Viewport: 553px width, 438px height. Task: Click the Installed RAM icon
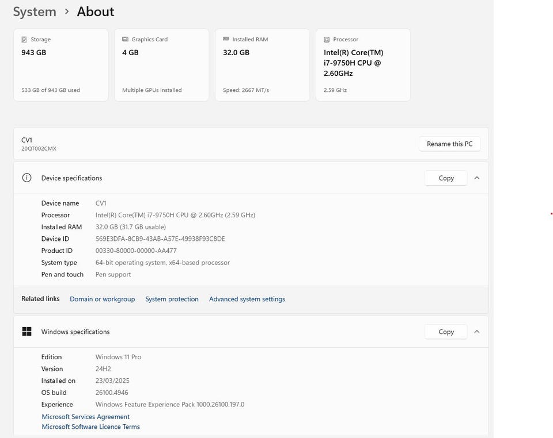click(226, 40)
